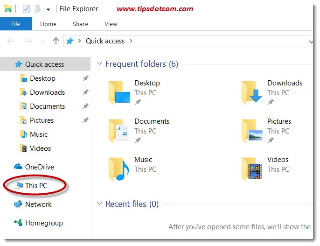Click the Back navigation arrow
The height and width of the screenshot is (246, 320).
point(11,41)
